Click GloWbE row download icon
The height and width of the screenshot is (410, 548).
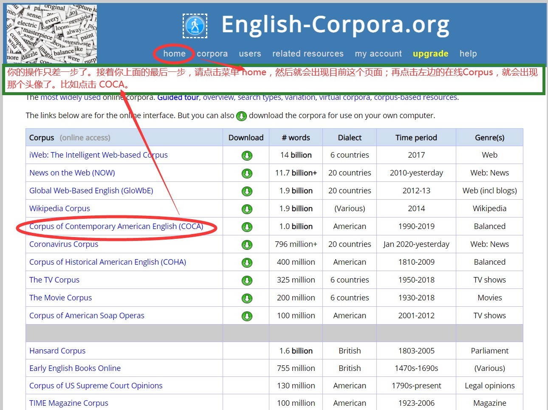(x=247, y=191)
